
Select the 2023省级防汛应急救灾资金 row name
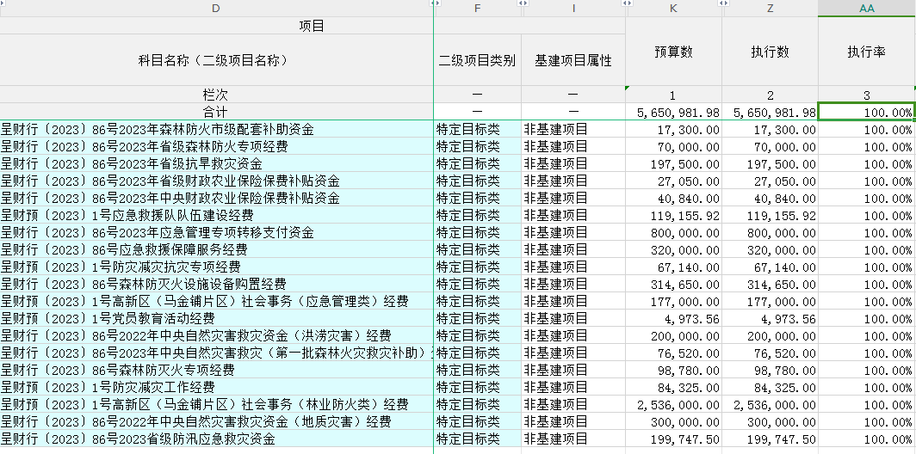pyautogui.click(x=216, y=439)
